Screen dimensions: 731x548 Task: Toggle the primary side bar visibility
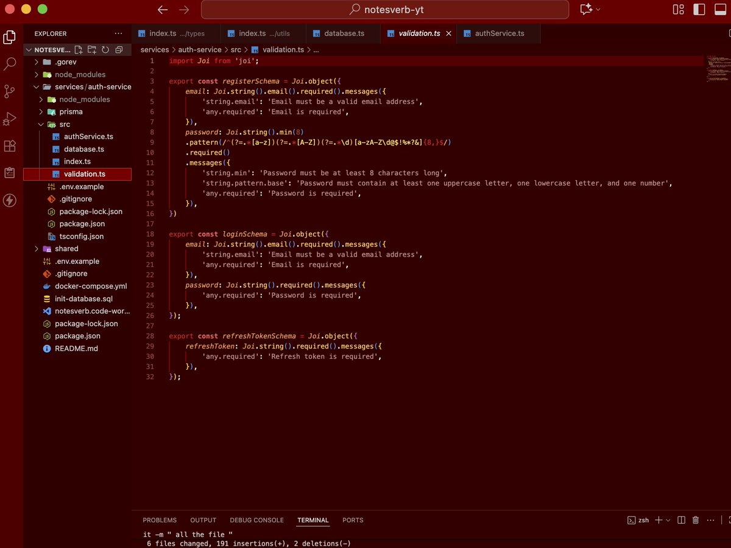point(699,9)
